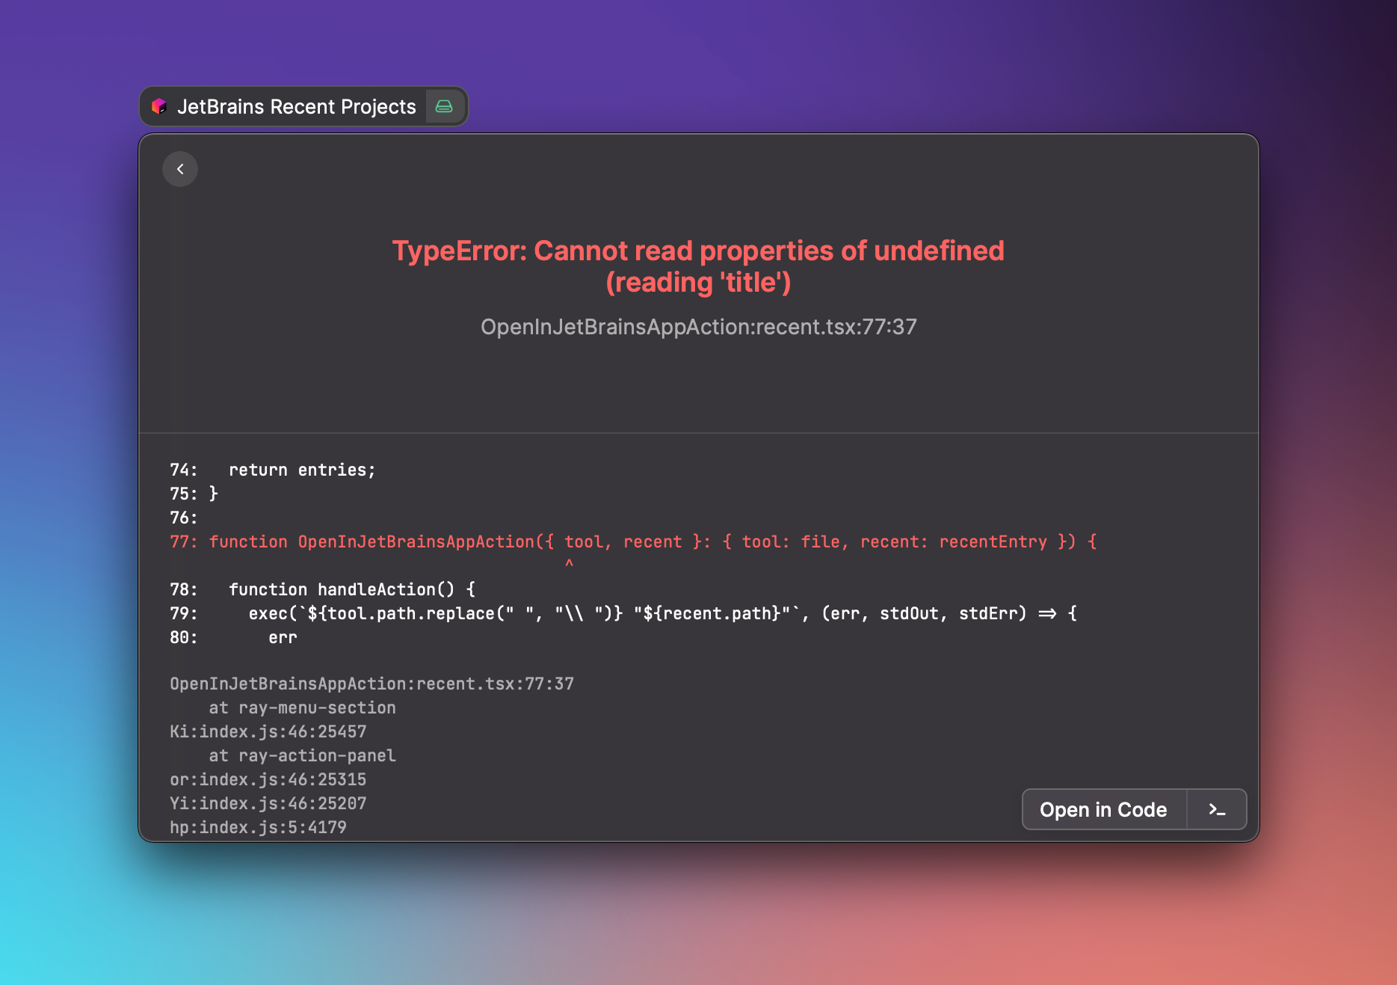Screen dimensions: 1397x985
Task: Click the JetBrains logo icon
Action: pos(159,107)
